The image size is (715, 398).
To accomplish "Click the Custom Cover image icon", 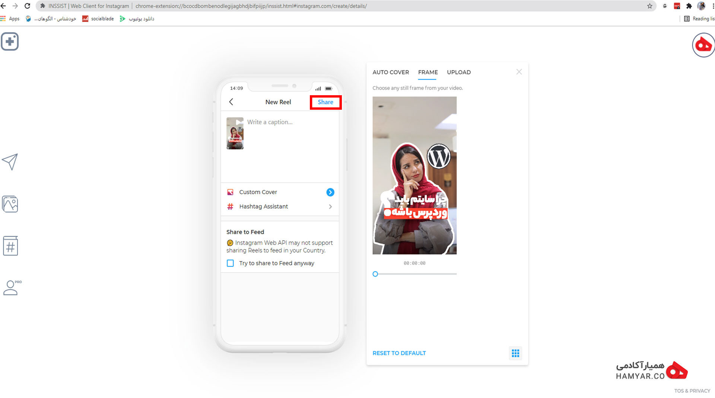I will pos(230,192).
